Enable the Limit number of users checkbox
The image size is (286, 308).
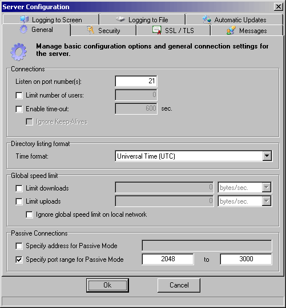(x=19, y=95)
